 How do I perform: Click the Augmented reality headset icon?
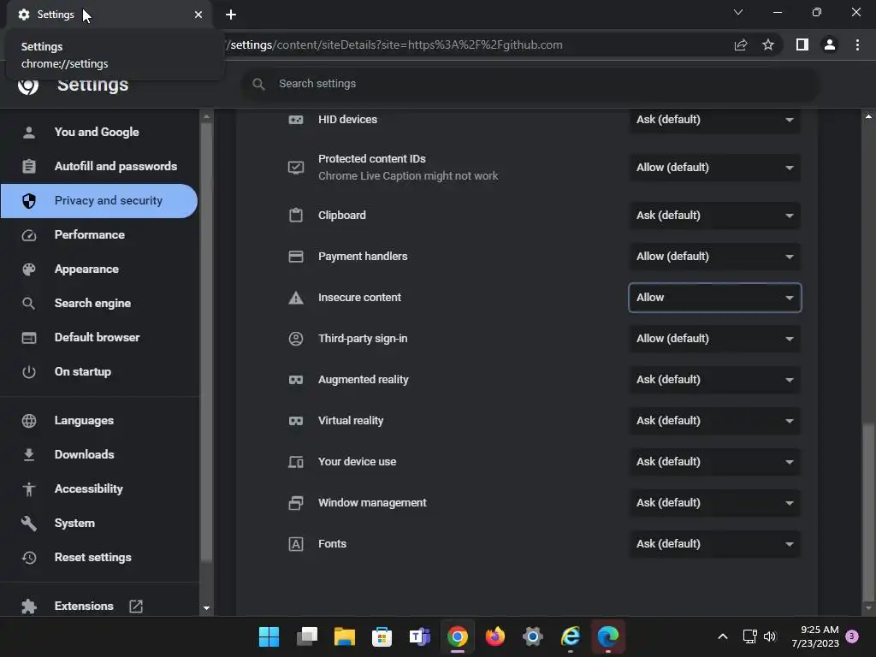[x=295, y=380]
